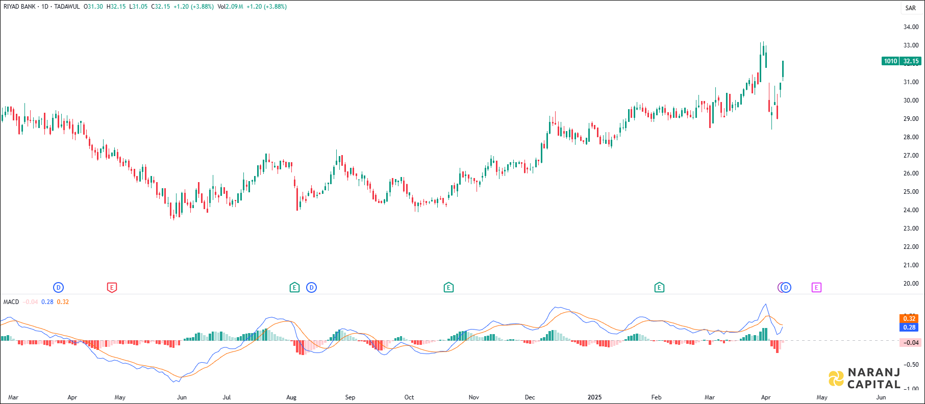Open the green E earnings marker in early August
The height and width of the screenshot is (404, 925).
coord(294,288)
